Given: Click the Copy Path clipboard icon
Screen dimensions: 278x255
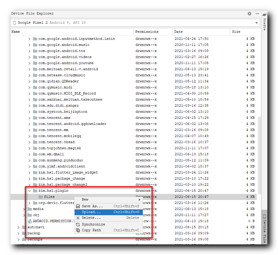Looking at the screenshot, I should click(x=78, y=230).
